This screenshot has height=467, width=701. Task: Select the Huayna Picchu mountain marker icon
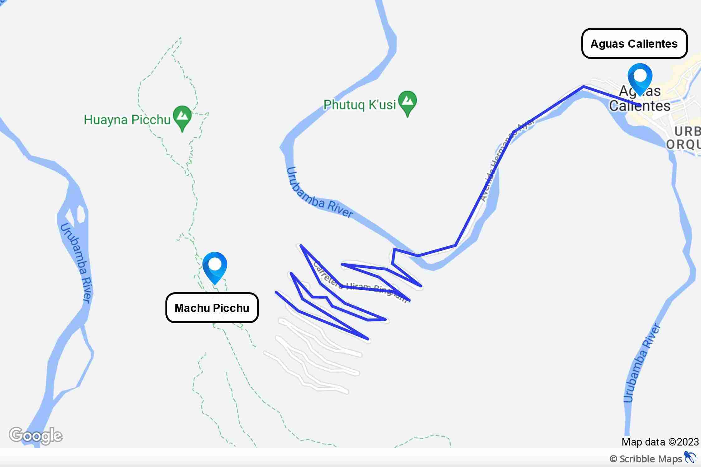pyautogui.click(x=183, y=119)
